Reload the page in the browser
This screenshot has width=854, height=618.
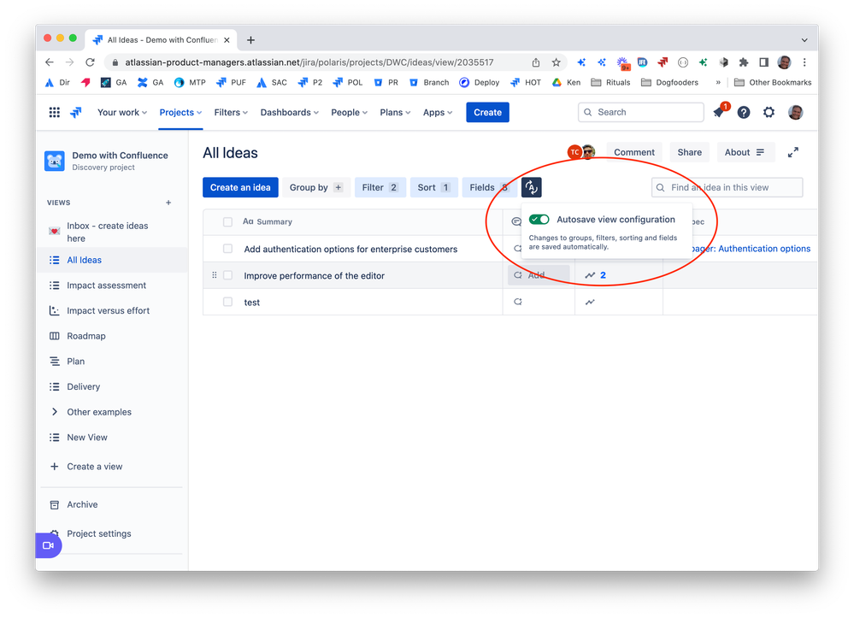coord(91,62)
